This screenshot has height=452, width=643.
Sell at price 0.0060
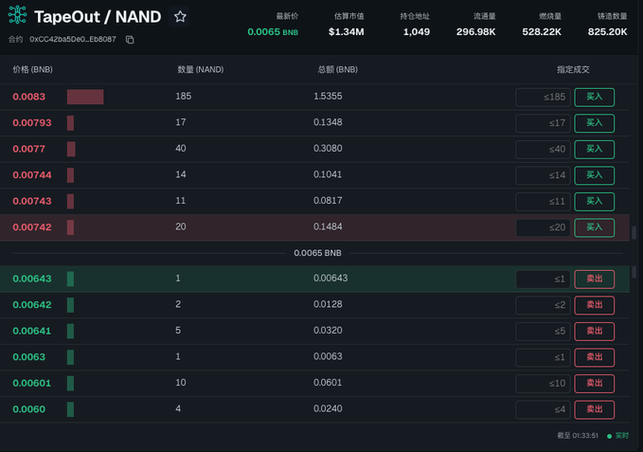pyautogui.click(x=594, y=409)
